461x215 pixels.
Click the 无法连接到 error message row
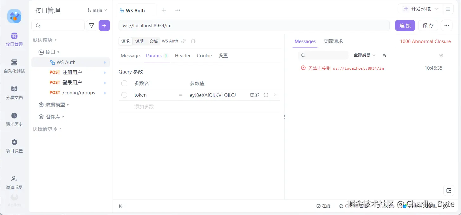pyautogui.click(x=372, y=68)
